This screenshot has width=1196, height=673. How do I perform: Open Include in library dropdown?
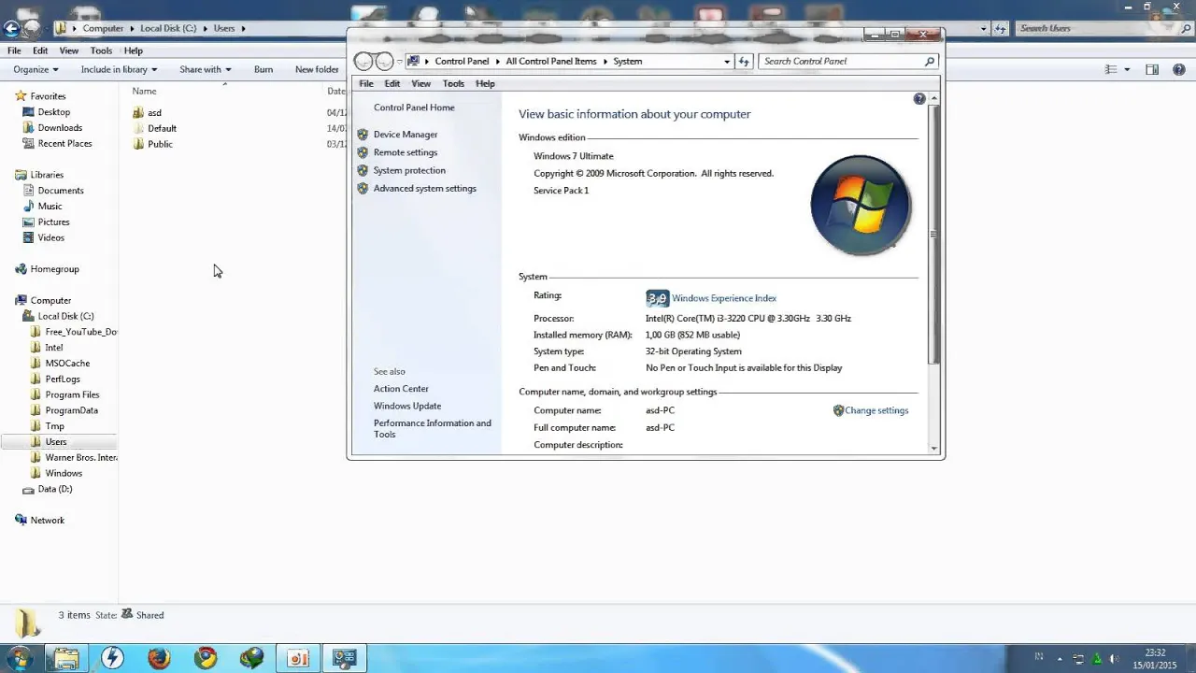coord(119,69)
